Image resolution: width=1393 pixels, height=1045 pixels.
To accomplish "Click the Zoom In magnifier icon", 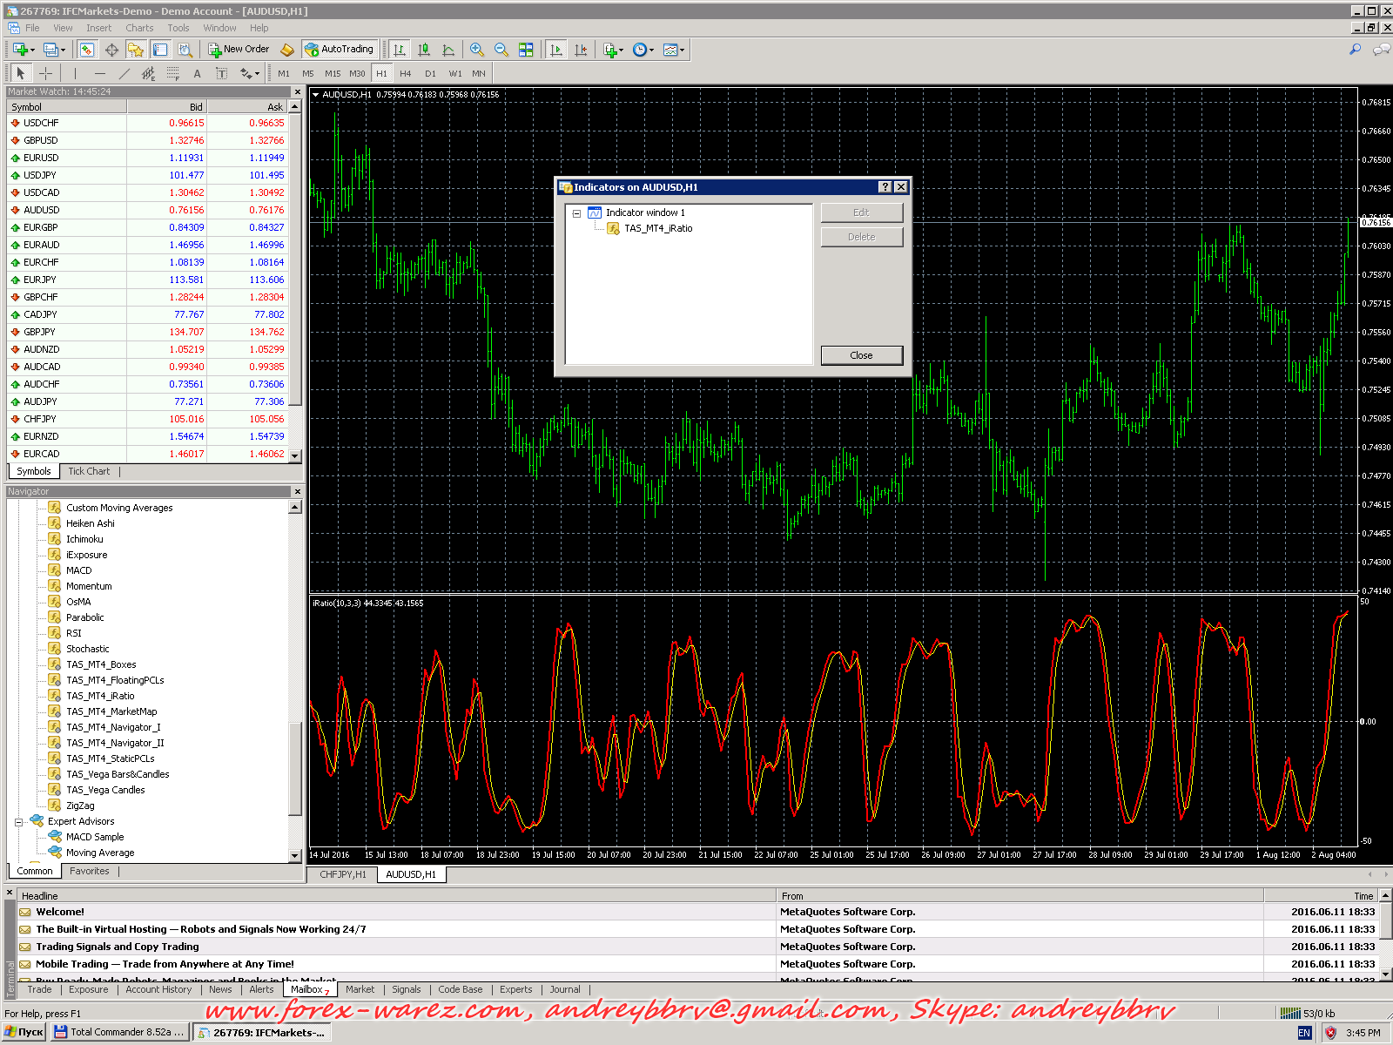I will coord(476,50).
